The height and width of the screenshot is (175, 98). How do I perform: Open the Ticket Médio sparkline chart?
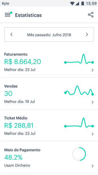click(79, 123)
